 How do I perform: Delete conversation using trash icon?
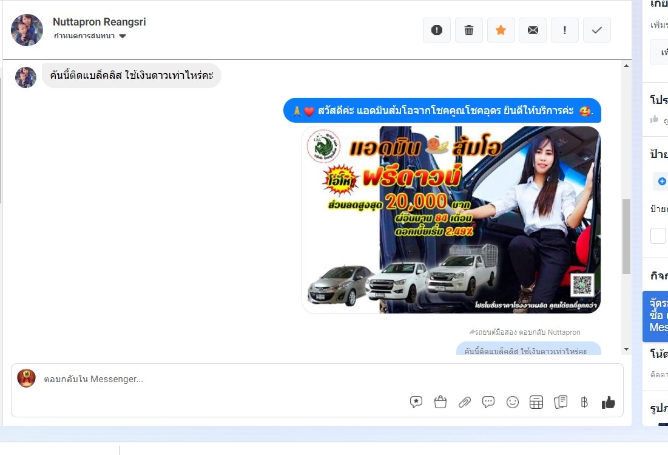(469, 30)
